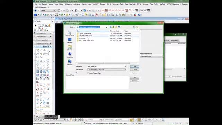Click the Open button in Attach Reference

click(x=135, y=66)
